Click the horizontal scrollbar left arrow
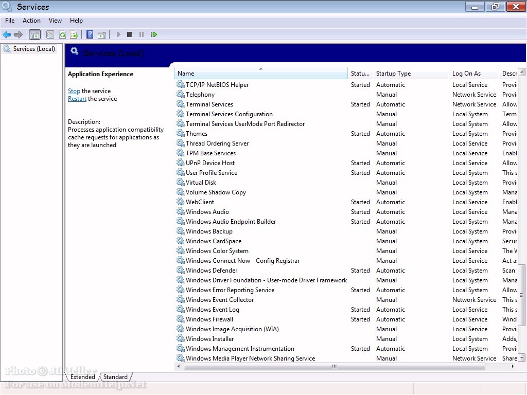527x395 pixels. pos(179,366)
